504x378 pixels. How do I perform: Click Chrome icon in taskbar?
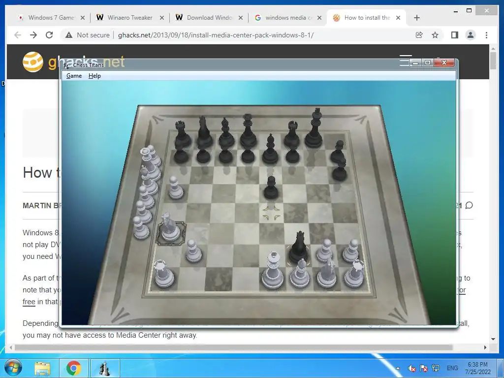pos(74,368)
